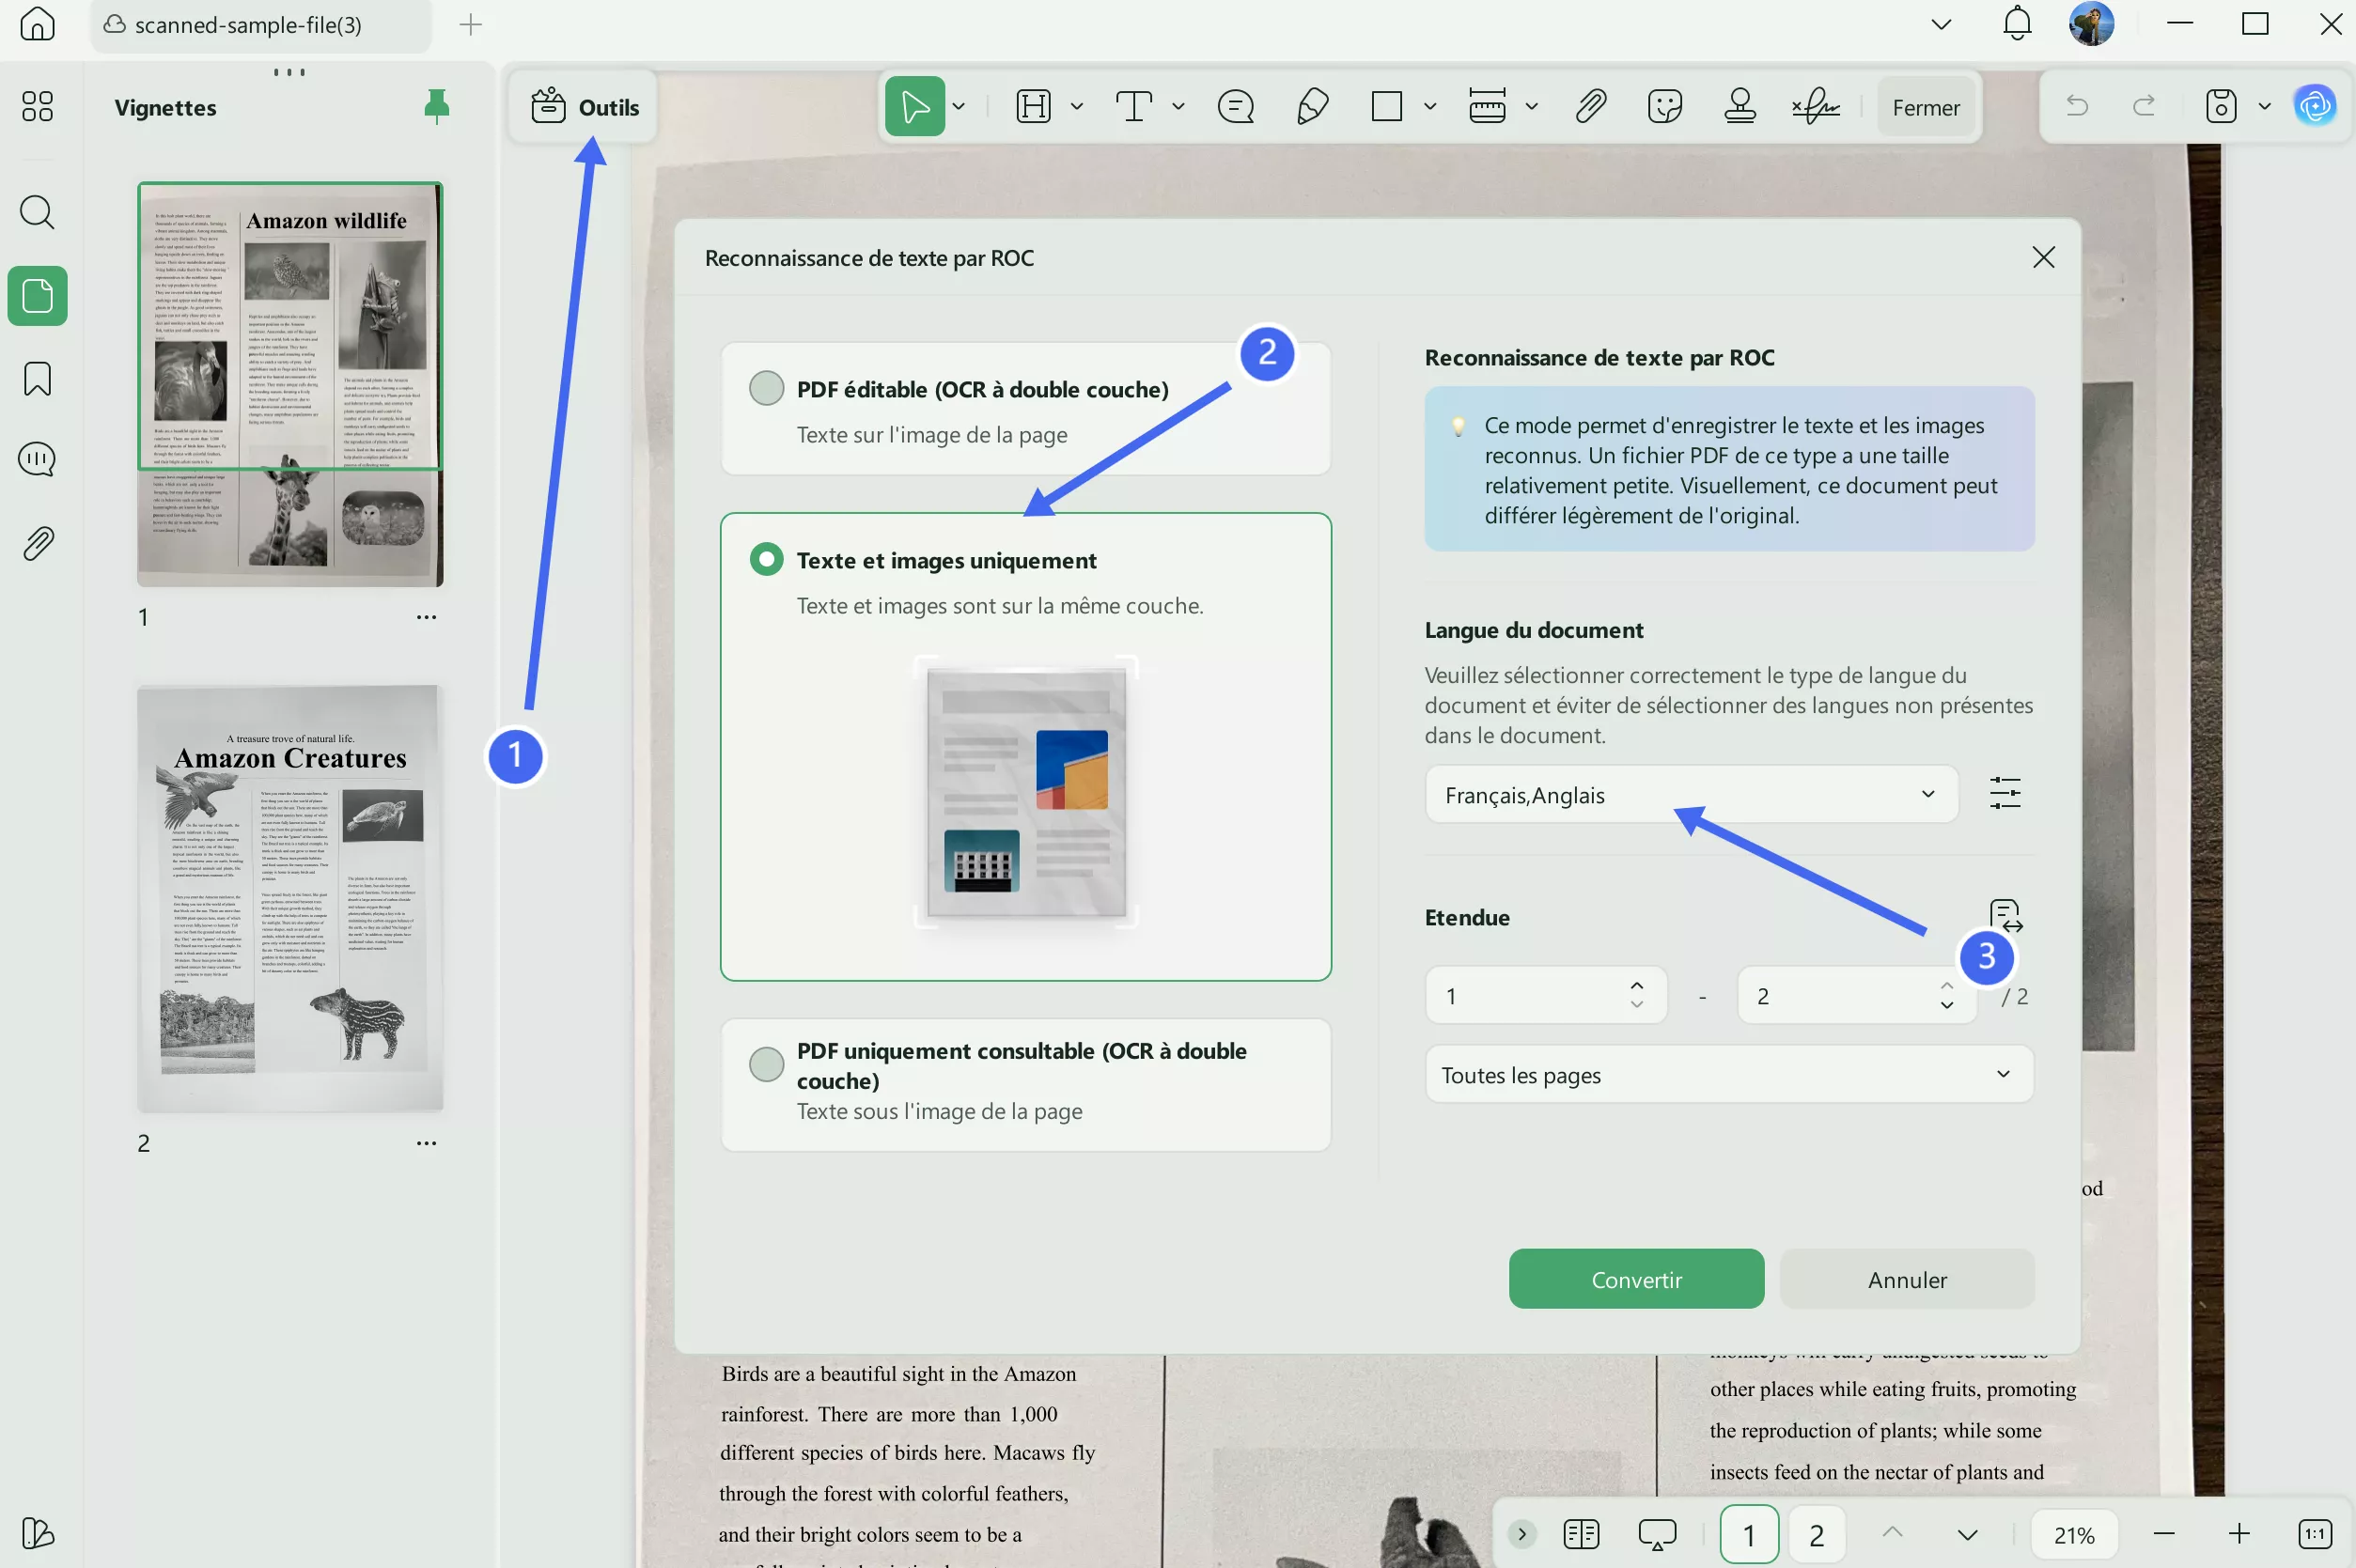Switch to the scanned-sample-file(3) tab
This screenshot has width=2356, height=1568.
[x=248, y=25]
